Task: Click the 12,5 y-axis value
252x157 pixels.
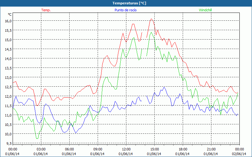Action: coord(8,87)
